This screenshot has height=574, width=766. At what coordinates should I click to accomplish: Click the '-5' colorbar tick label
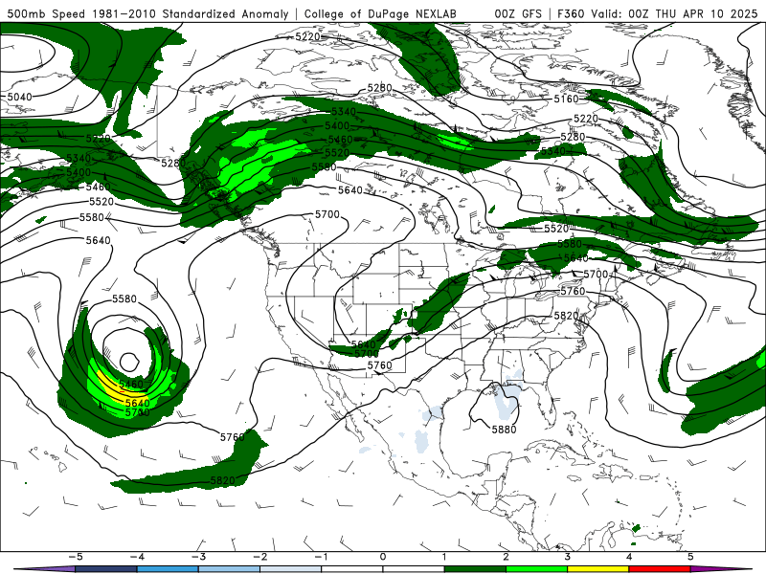(x=76, y=557)
